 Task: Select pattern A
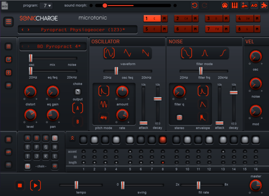coord(27,138)
